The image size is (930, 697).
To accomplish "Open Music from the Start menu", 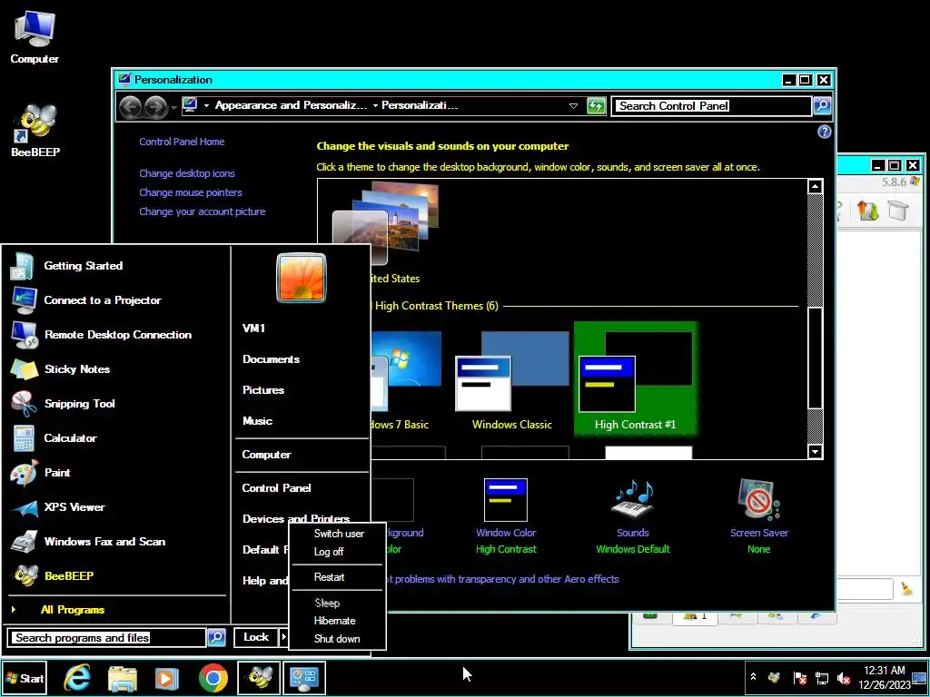I will pos(257,421).
